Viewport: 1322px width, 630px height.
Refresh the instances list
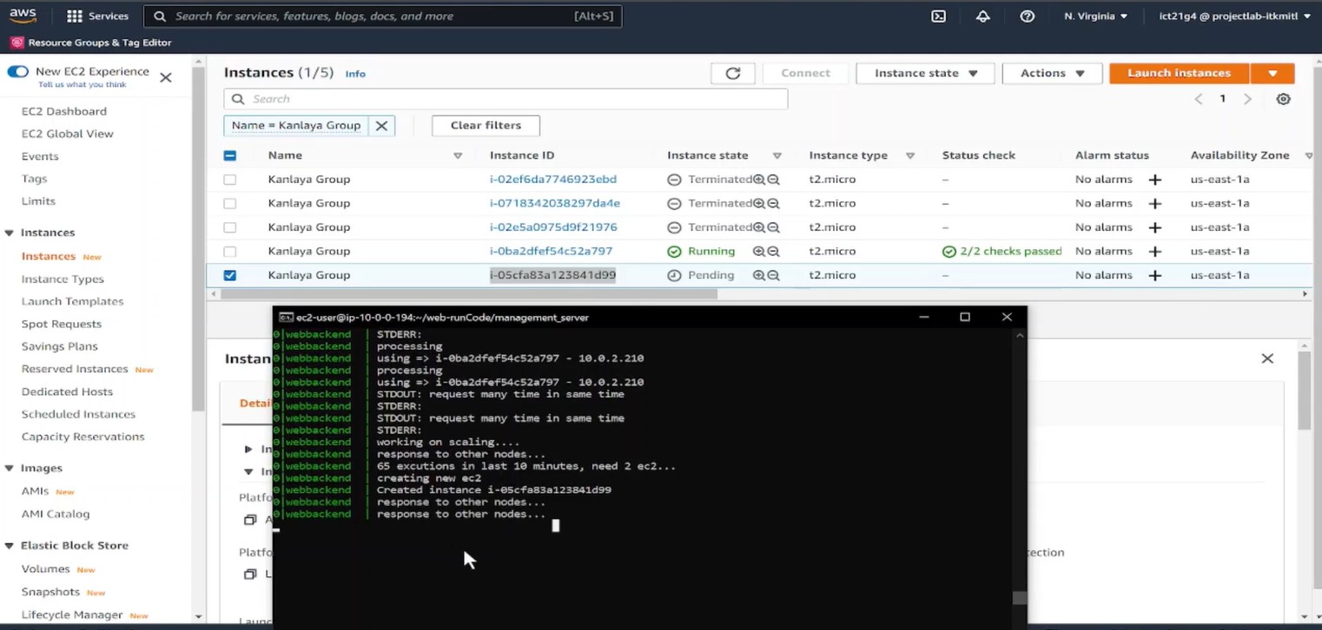click(x=732, y=74)
